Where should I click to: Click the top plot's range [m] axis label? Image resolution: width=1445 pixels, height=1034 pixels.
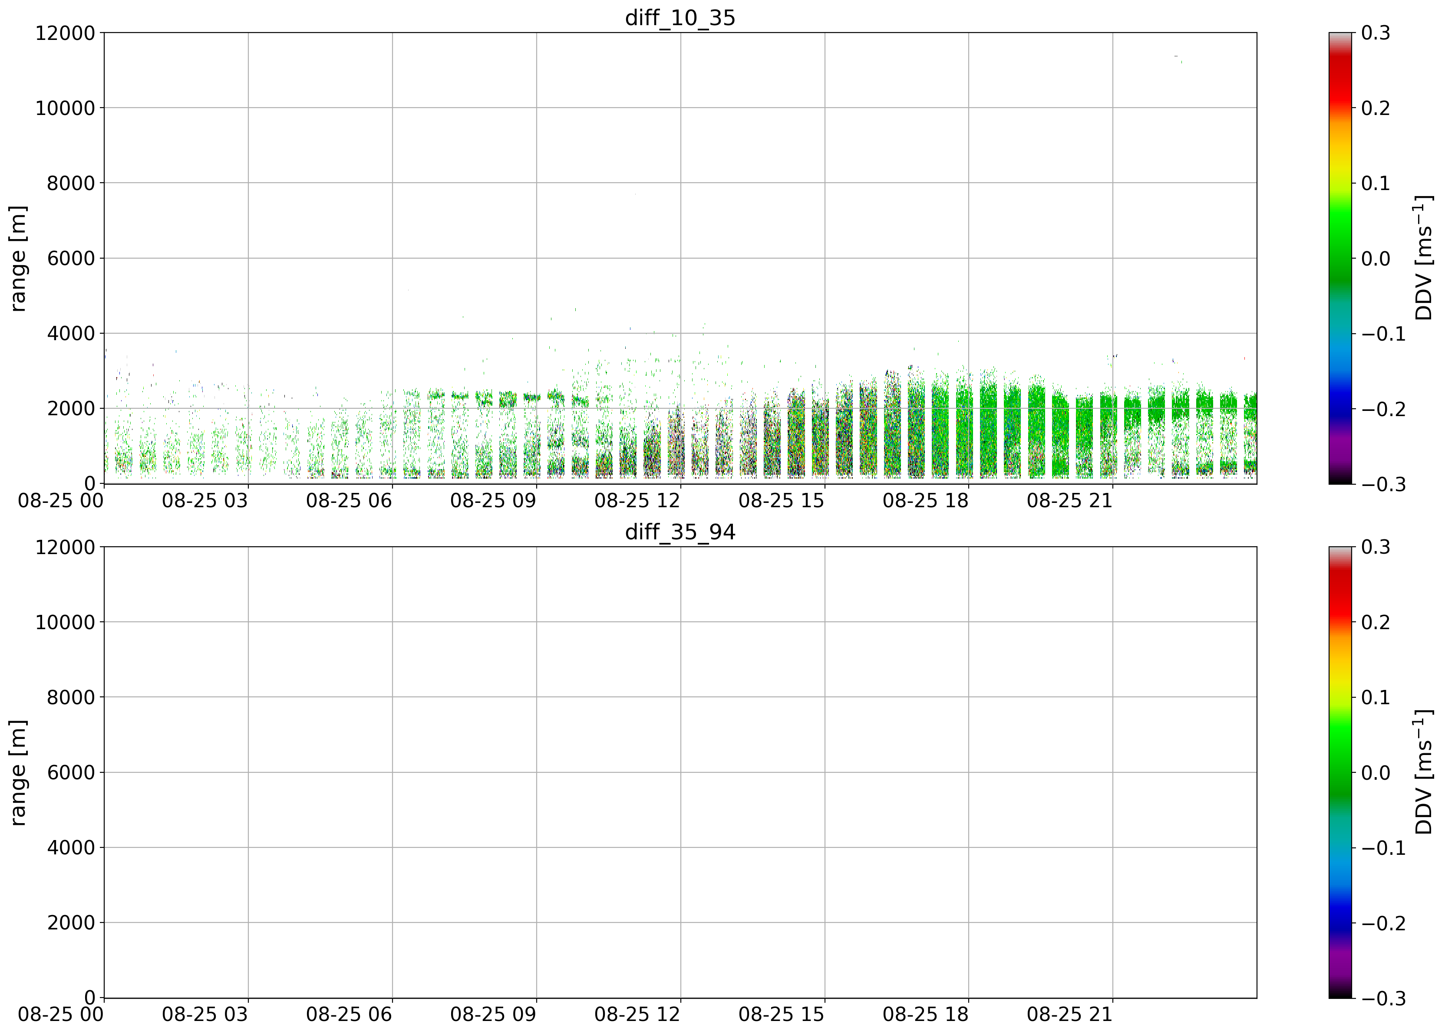(x=18, y=259)
